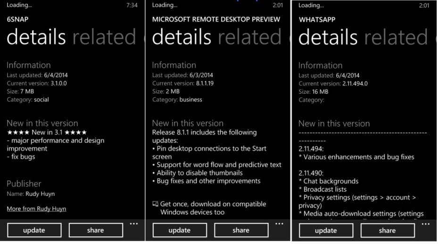The width and height of the screenshot is (440, 244).
Task: Switch to related tab on Remote Desktop screen
Action: point(249,37)
